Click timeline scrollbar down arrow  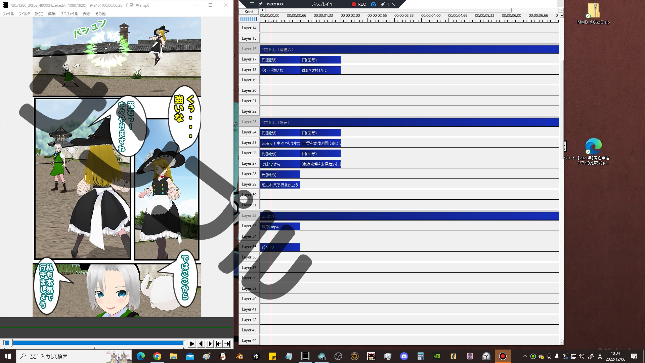click(x=562, y=342)
